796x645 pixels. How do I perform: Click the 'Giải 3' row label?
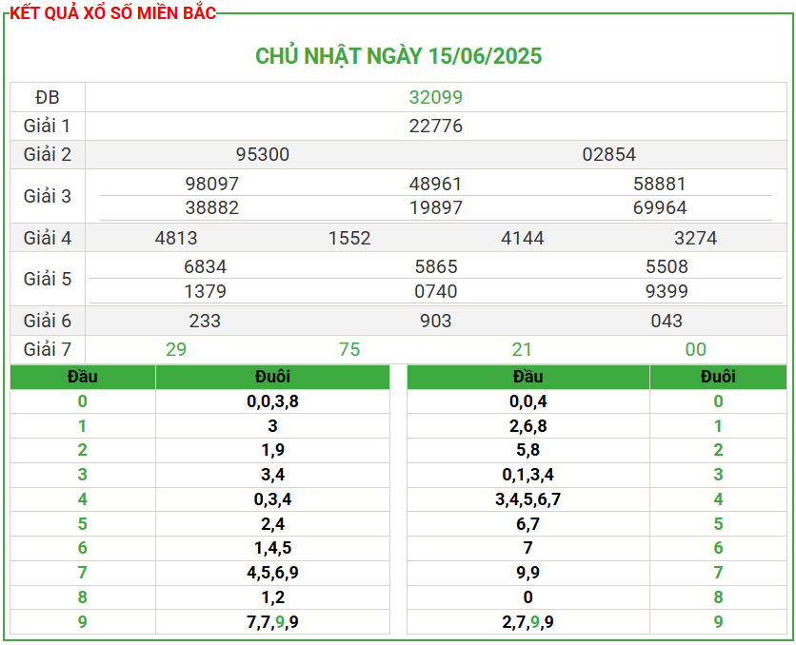(x=48, y=196)
